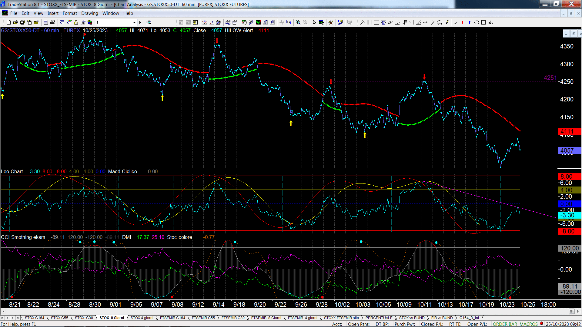
Task: Switch to the STOX 4 giorni tab
Action: (142, 318)
